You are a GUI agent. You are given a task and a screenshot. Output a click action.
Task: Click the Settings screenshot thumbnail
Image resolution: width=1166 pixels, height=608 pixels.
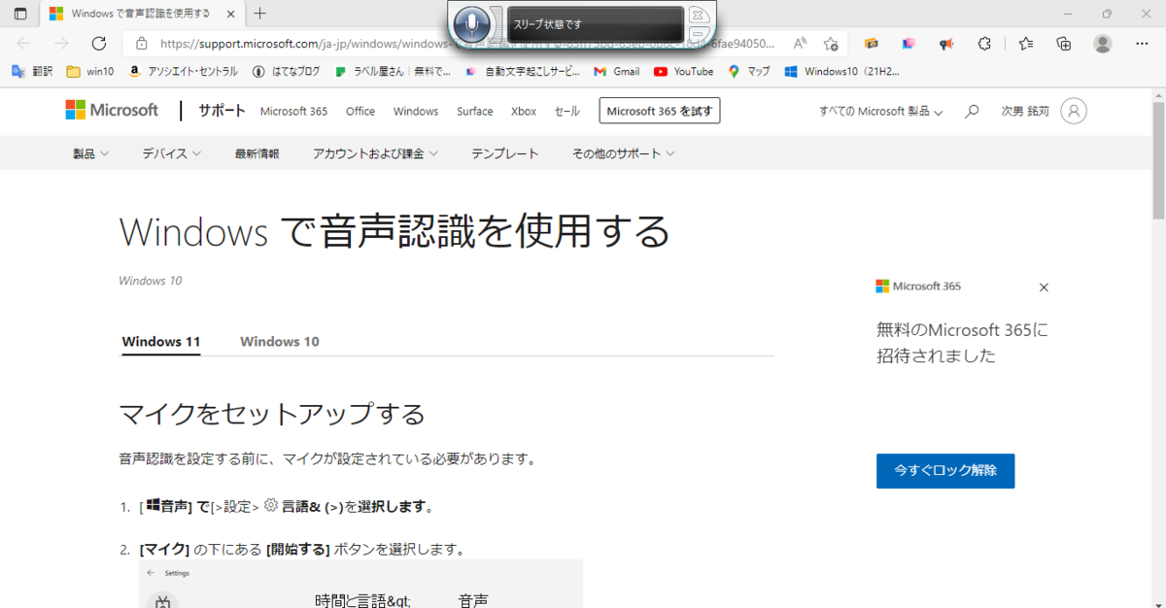point(360,584)
